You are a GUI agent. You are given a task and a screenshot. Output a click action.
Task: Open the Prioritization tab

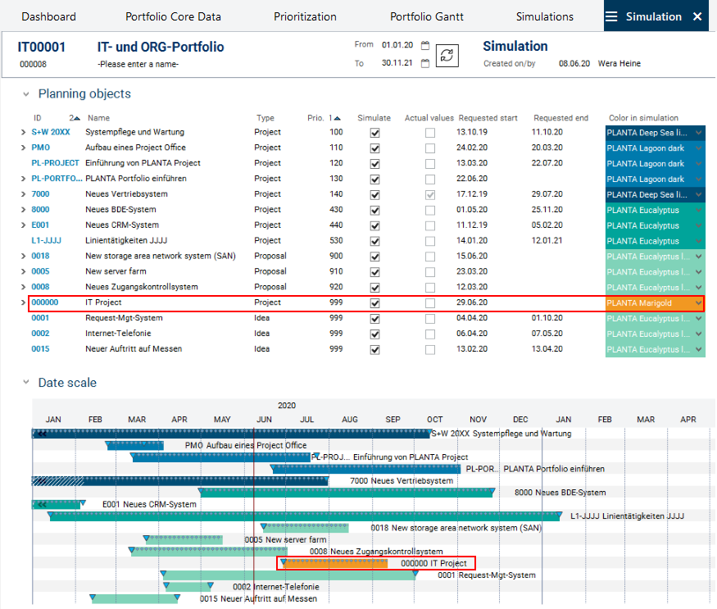click(305, 16)
